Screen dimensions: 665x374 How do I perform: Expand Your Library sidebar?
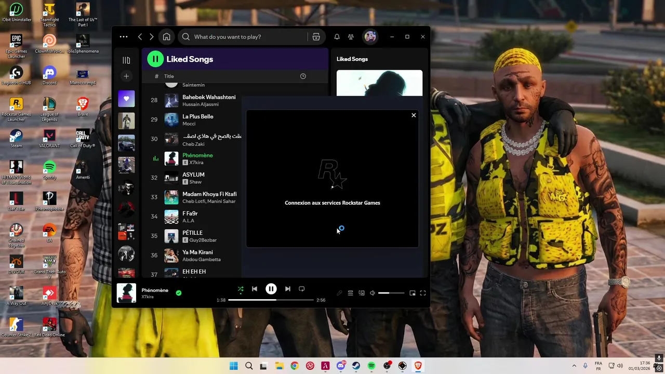(x=126, y=60)
